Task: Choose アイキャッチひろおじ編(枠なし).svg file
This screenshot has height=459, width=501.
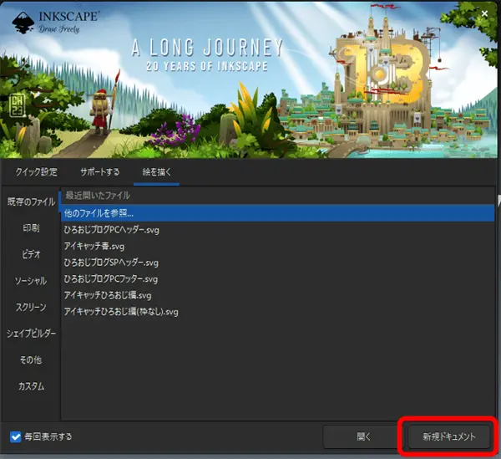Action: (x=278, y=312)
